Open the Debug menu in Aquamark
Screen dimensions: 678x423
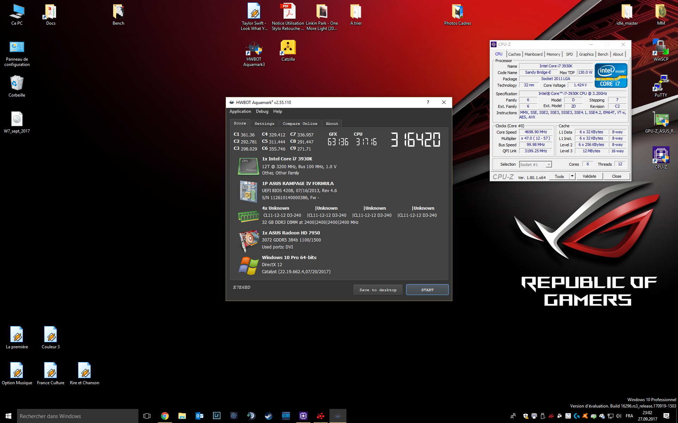coord(262,111)
